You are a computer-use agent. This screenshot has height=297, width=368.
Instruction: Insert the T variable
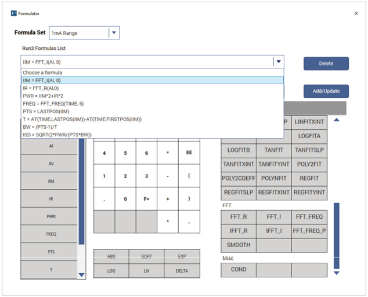[49, 270]
